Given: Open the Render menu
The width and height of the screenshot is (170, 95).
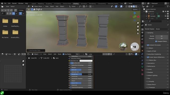Looking at the screenshot, I should point(14,3).
